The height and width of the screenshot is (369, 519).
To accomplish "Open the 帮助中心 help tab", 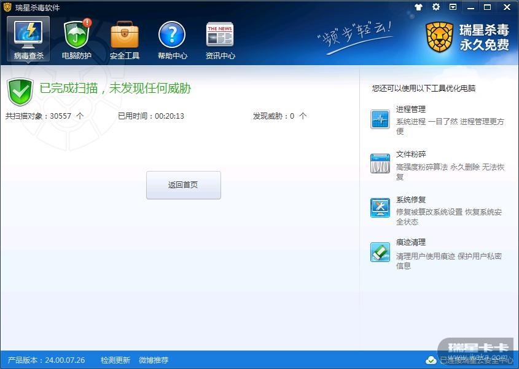I will [172, 39].
